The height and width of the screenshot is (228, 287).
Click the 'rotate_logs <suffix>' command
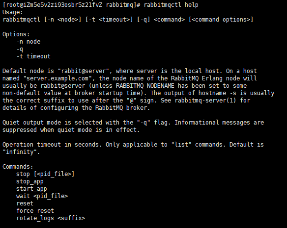point(51,218)
